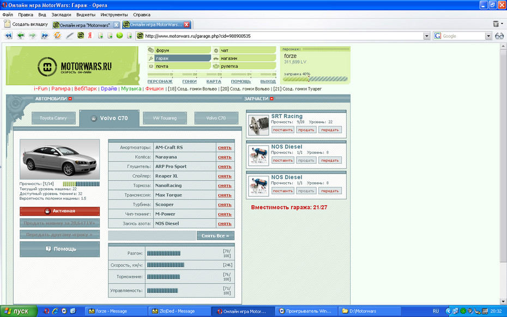The height and width of the screenshot is (317, 507).
Task: Click the ПЕРСОНАЖ link
Action: (x=160, y=81)
